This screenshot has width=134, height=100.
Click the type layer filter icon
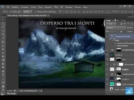coord(128,24)
